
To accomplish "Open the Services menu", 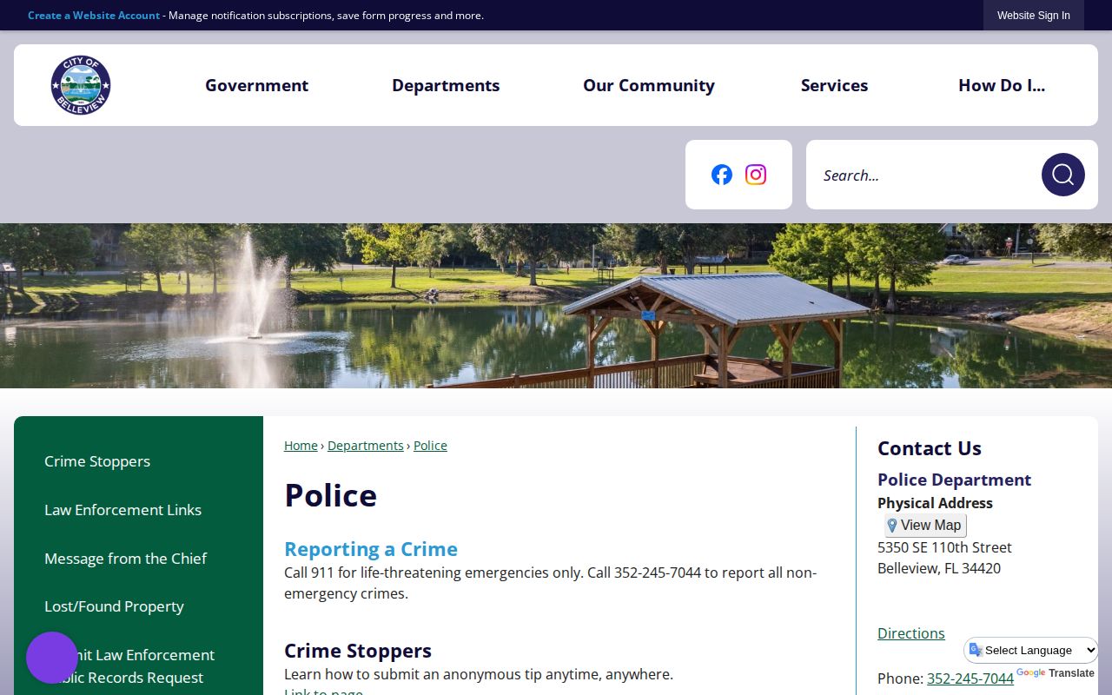I will point(834,85).
